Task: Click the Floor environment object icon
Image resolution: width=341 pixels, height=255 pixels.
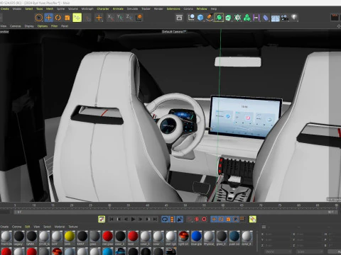Action: (x=275, y=18)
